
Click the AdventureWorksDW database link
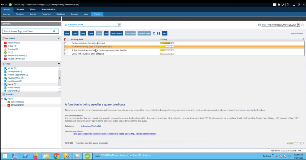91,126
